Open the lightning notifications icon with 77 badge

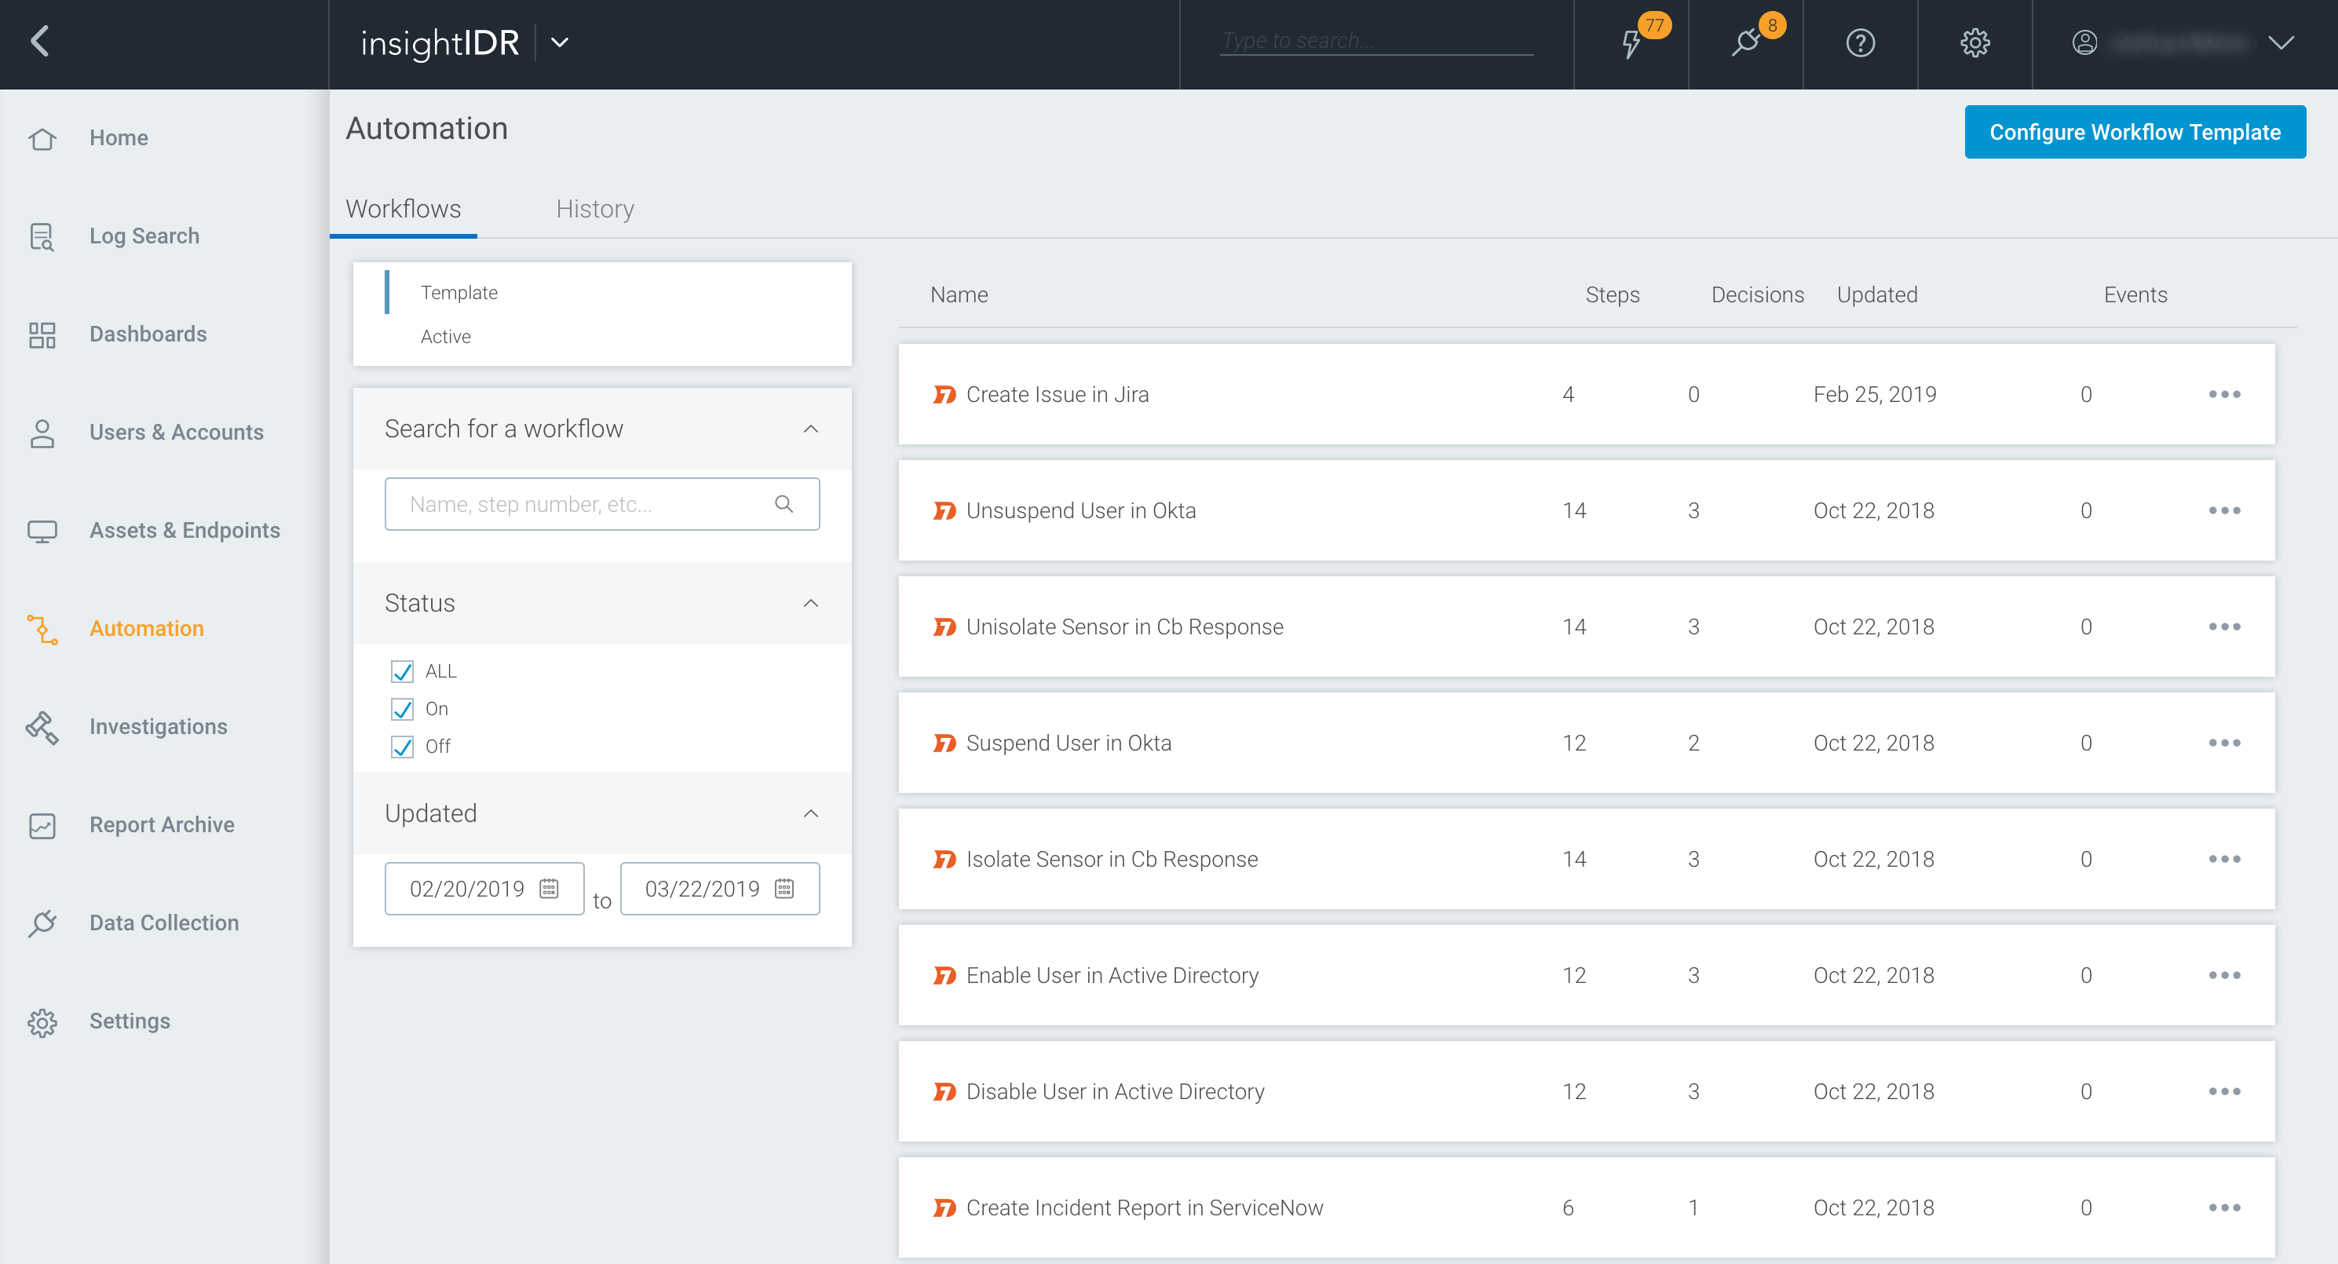click(1633, 43)
